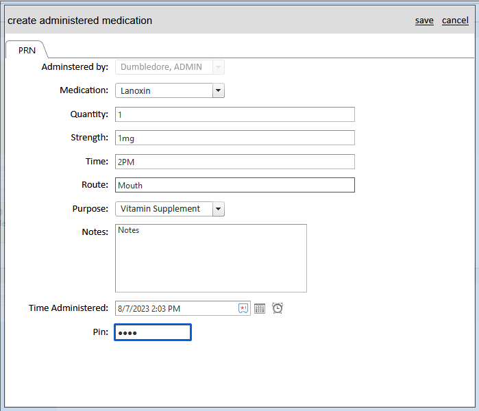Screen dimensions: 479x411
Task: Click the red star icon in date field
Action: click(x=243, y=308)
